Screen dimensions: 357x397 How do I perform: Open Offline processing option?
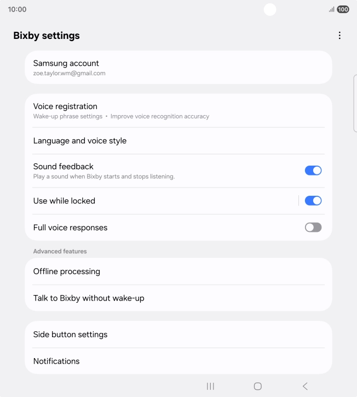point(178,271)
